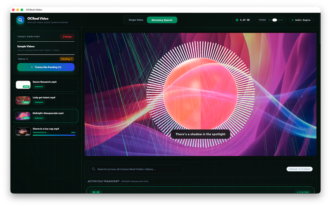Click the OCReal Video name beside the logo

click(x=38, y=18)
